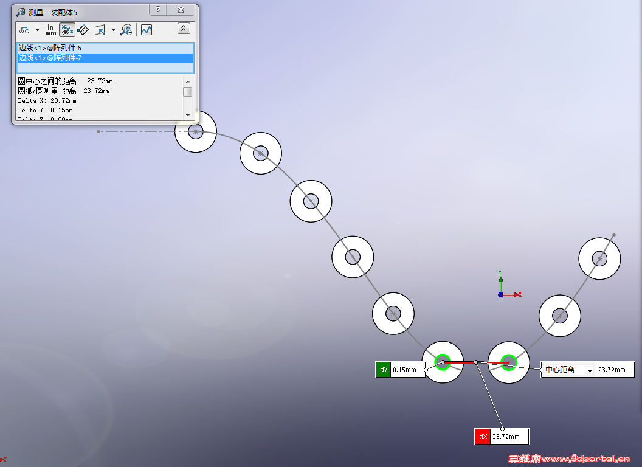
Task: Click the 圆中心之间的距离 23.72mm result line
Action: (x=65, y=81)
